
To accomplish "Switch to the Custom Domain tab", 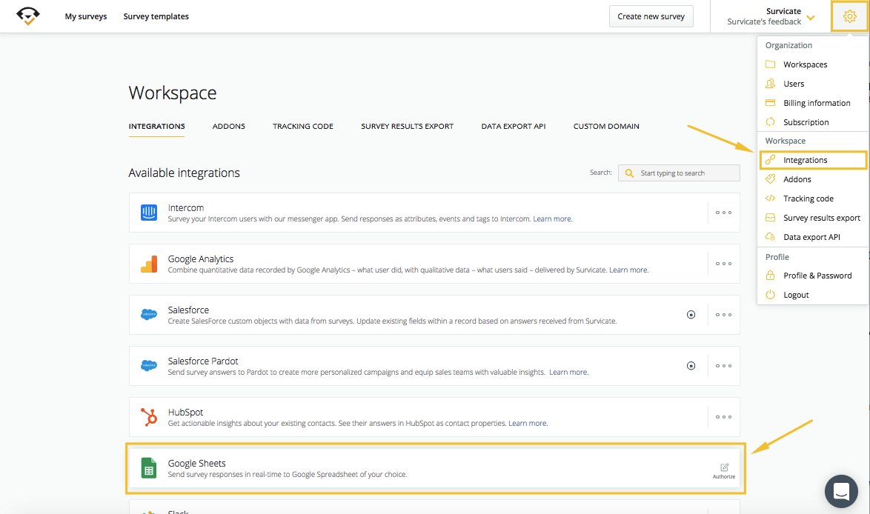I will click(606, 127).
